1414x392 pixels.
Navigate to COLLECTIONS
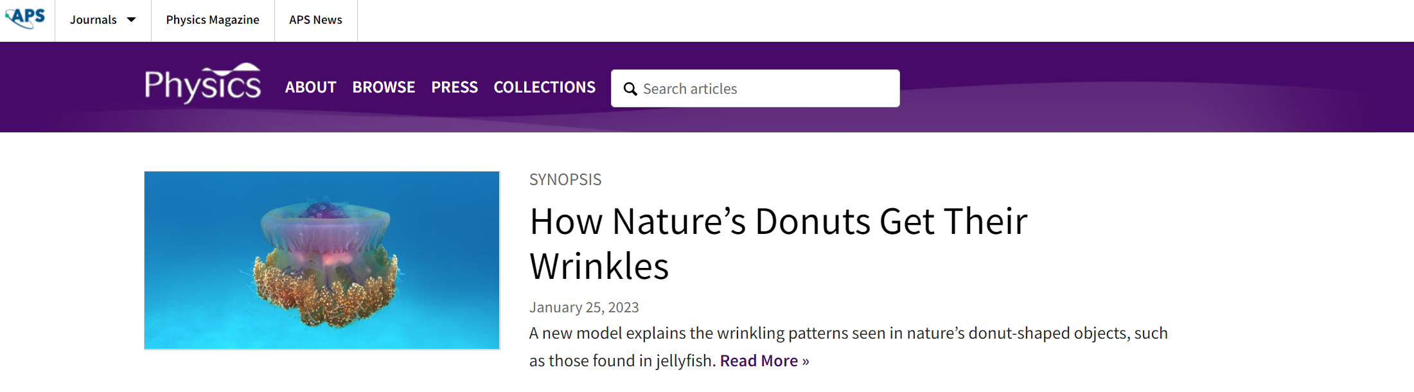tap(544, 87)
